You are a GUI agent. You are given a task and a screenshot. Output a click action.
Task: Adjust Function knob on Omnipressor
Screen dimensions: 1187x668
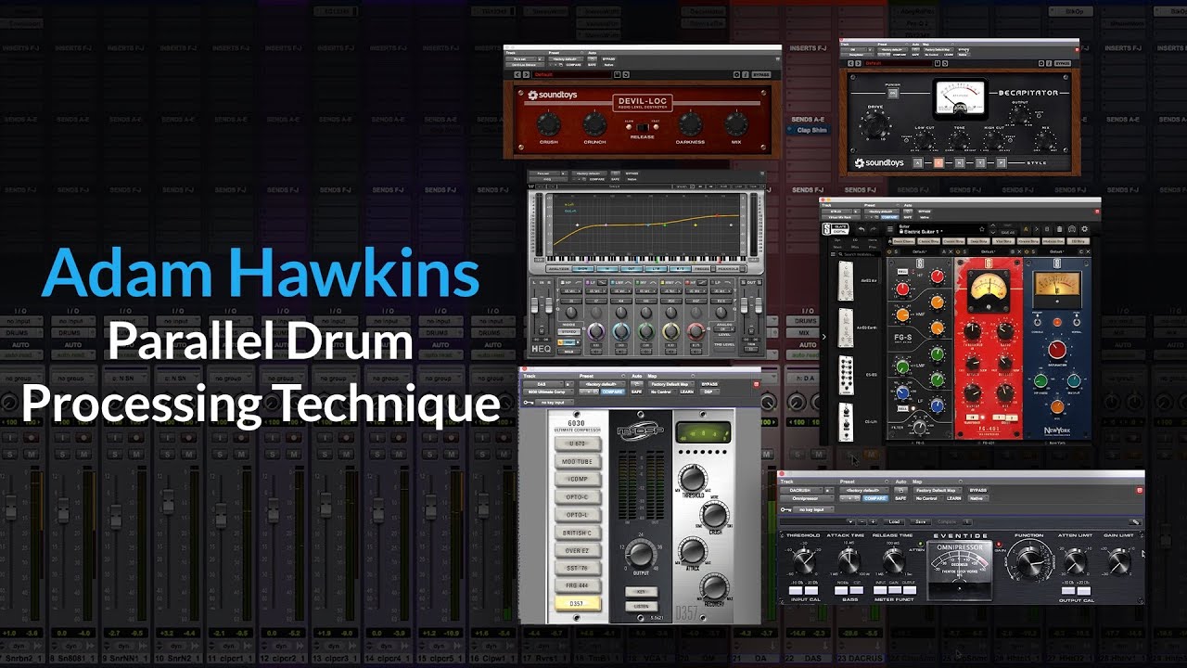click(x=1029, y=561)
